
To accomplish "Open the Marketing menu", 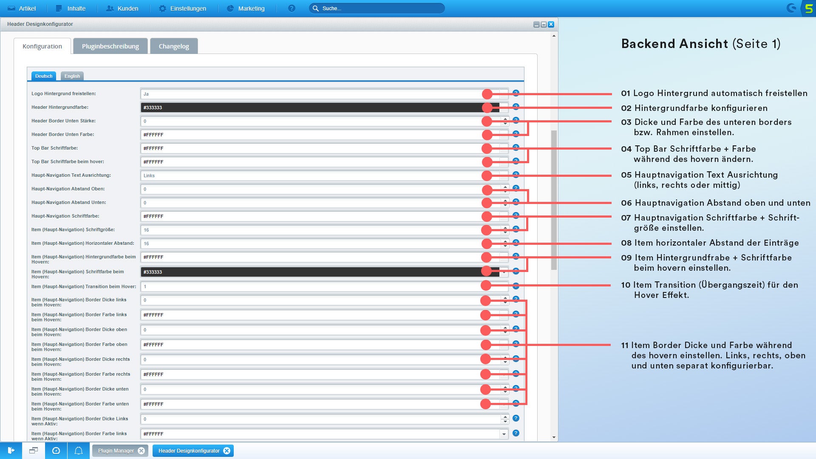I will [x=246, y=8].
